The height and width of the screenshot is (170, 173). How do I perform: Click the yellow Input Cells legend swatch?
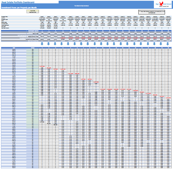pyautogui.click(x=33, y=11)
